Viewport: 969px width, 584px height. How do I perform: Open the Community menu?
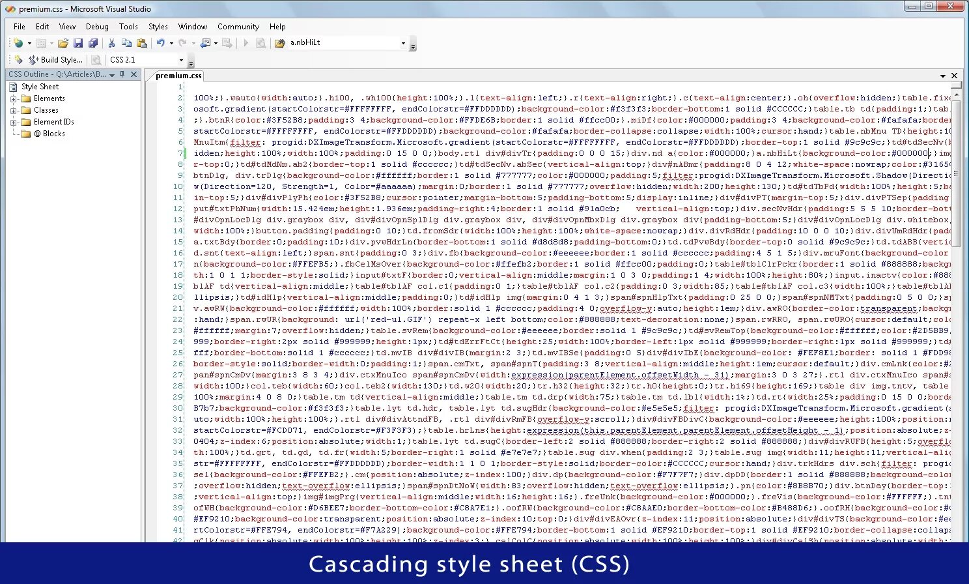[x=238, y=27]
